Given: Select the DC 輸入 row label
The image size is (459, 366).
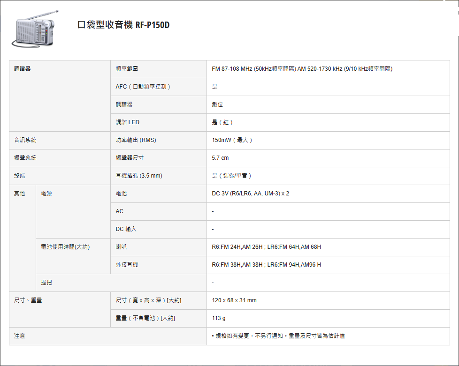Looking at the screenshot, I should 126,229.
